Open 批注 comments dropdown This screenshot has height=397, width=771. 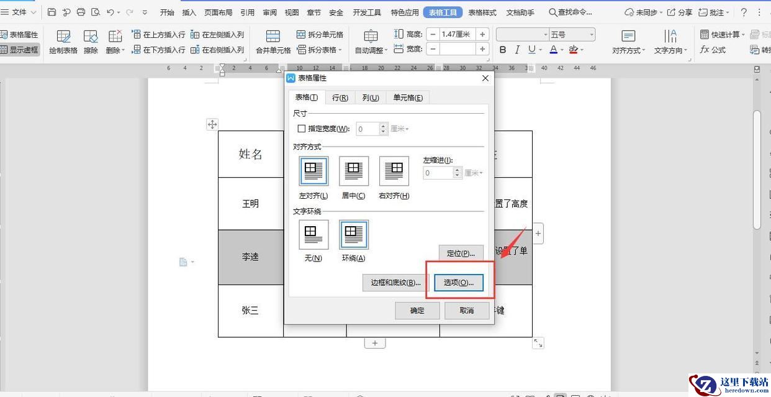pyautogui.click(x=714, y=12)
